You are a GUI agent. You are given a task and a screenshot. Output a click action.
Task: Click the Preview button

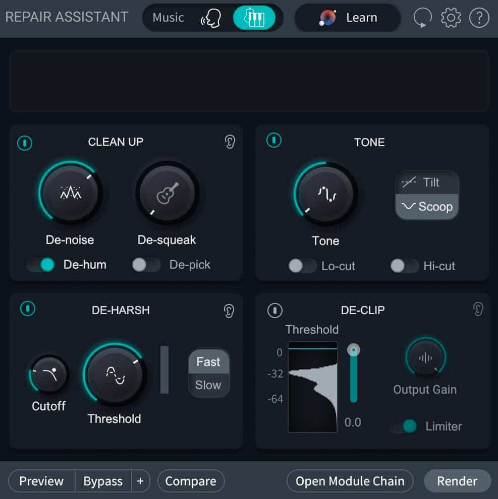point(42,481)
